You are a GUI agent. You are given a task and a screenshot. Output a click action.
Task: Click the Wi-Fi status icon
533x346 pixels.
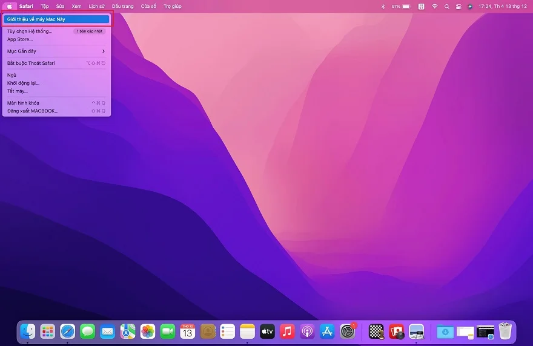[434, 6]
